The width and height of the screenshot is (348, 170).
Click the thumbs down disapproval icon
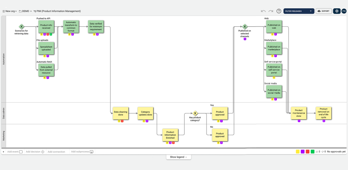pyautogui.click(x=323, y=151)
